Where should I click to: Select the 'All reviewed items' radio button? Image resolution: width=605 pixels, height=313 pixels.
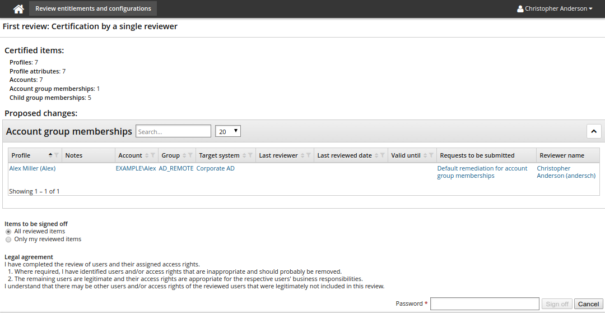(8, 232)
